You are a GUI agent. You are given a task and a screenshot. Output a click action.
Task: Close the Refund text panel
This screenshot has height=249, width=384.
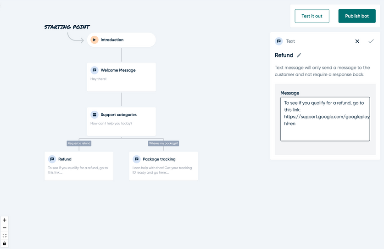[357, 41]
